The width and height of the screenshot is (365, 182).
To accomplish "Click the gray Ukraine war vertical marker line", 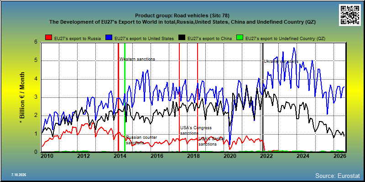I will point(263,97).
